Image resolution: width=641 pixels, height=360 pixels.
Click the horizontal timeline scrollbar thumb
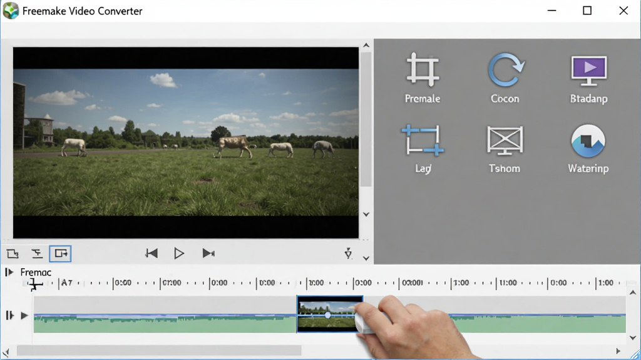pyautogui.click(x=159, y=350)
